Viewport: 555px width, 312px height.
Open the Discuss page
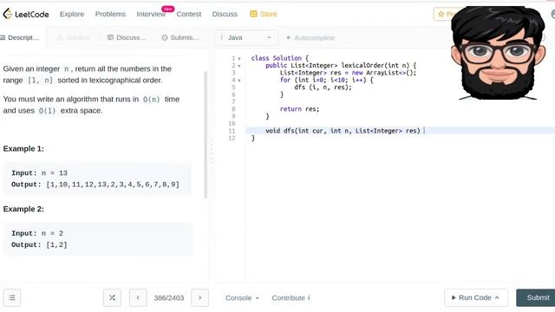point(225,14)
